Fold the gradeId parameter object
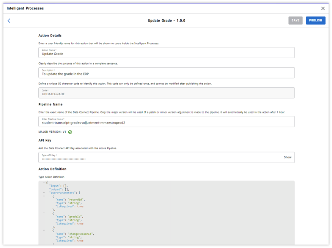The width and height of the screenshot is (332, 248). click(x=44, y=213)
